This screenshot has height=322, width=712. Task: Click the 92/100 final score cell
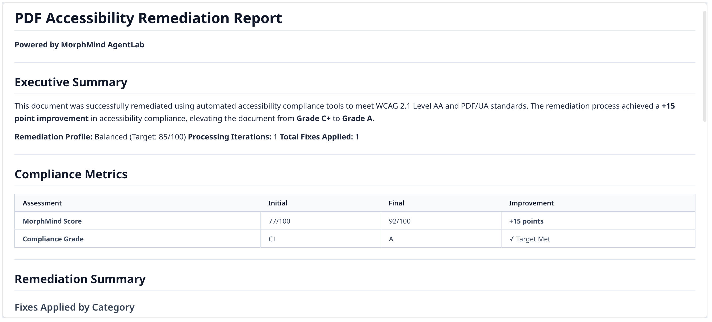click(x=399, y=221)
